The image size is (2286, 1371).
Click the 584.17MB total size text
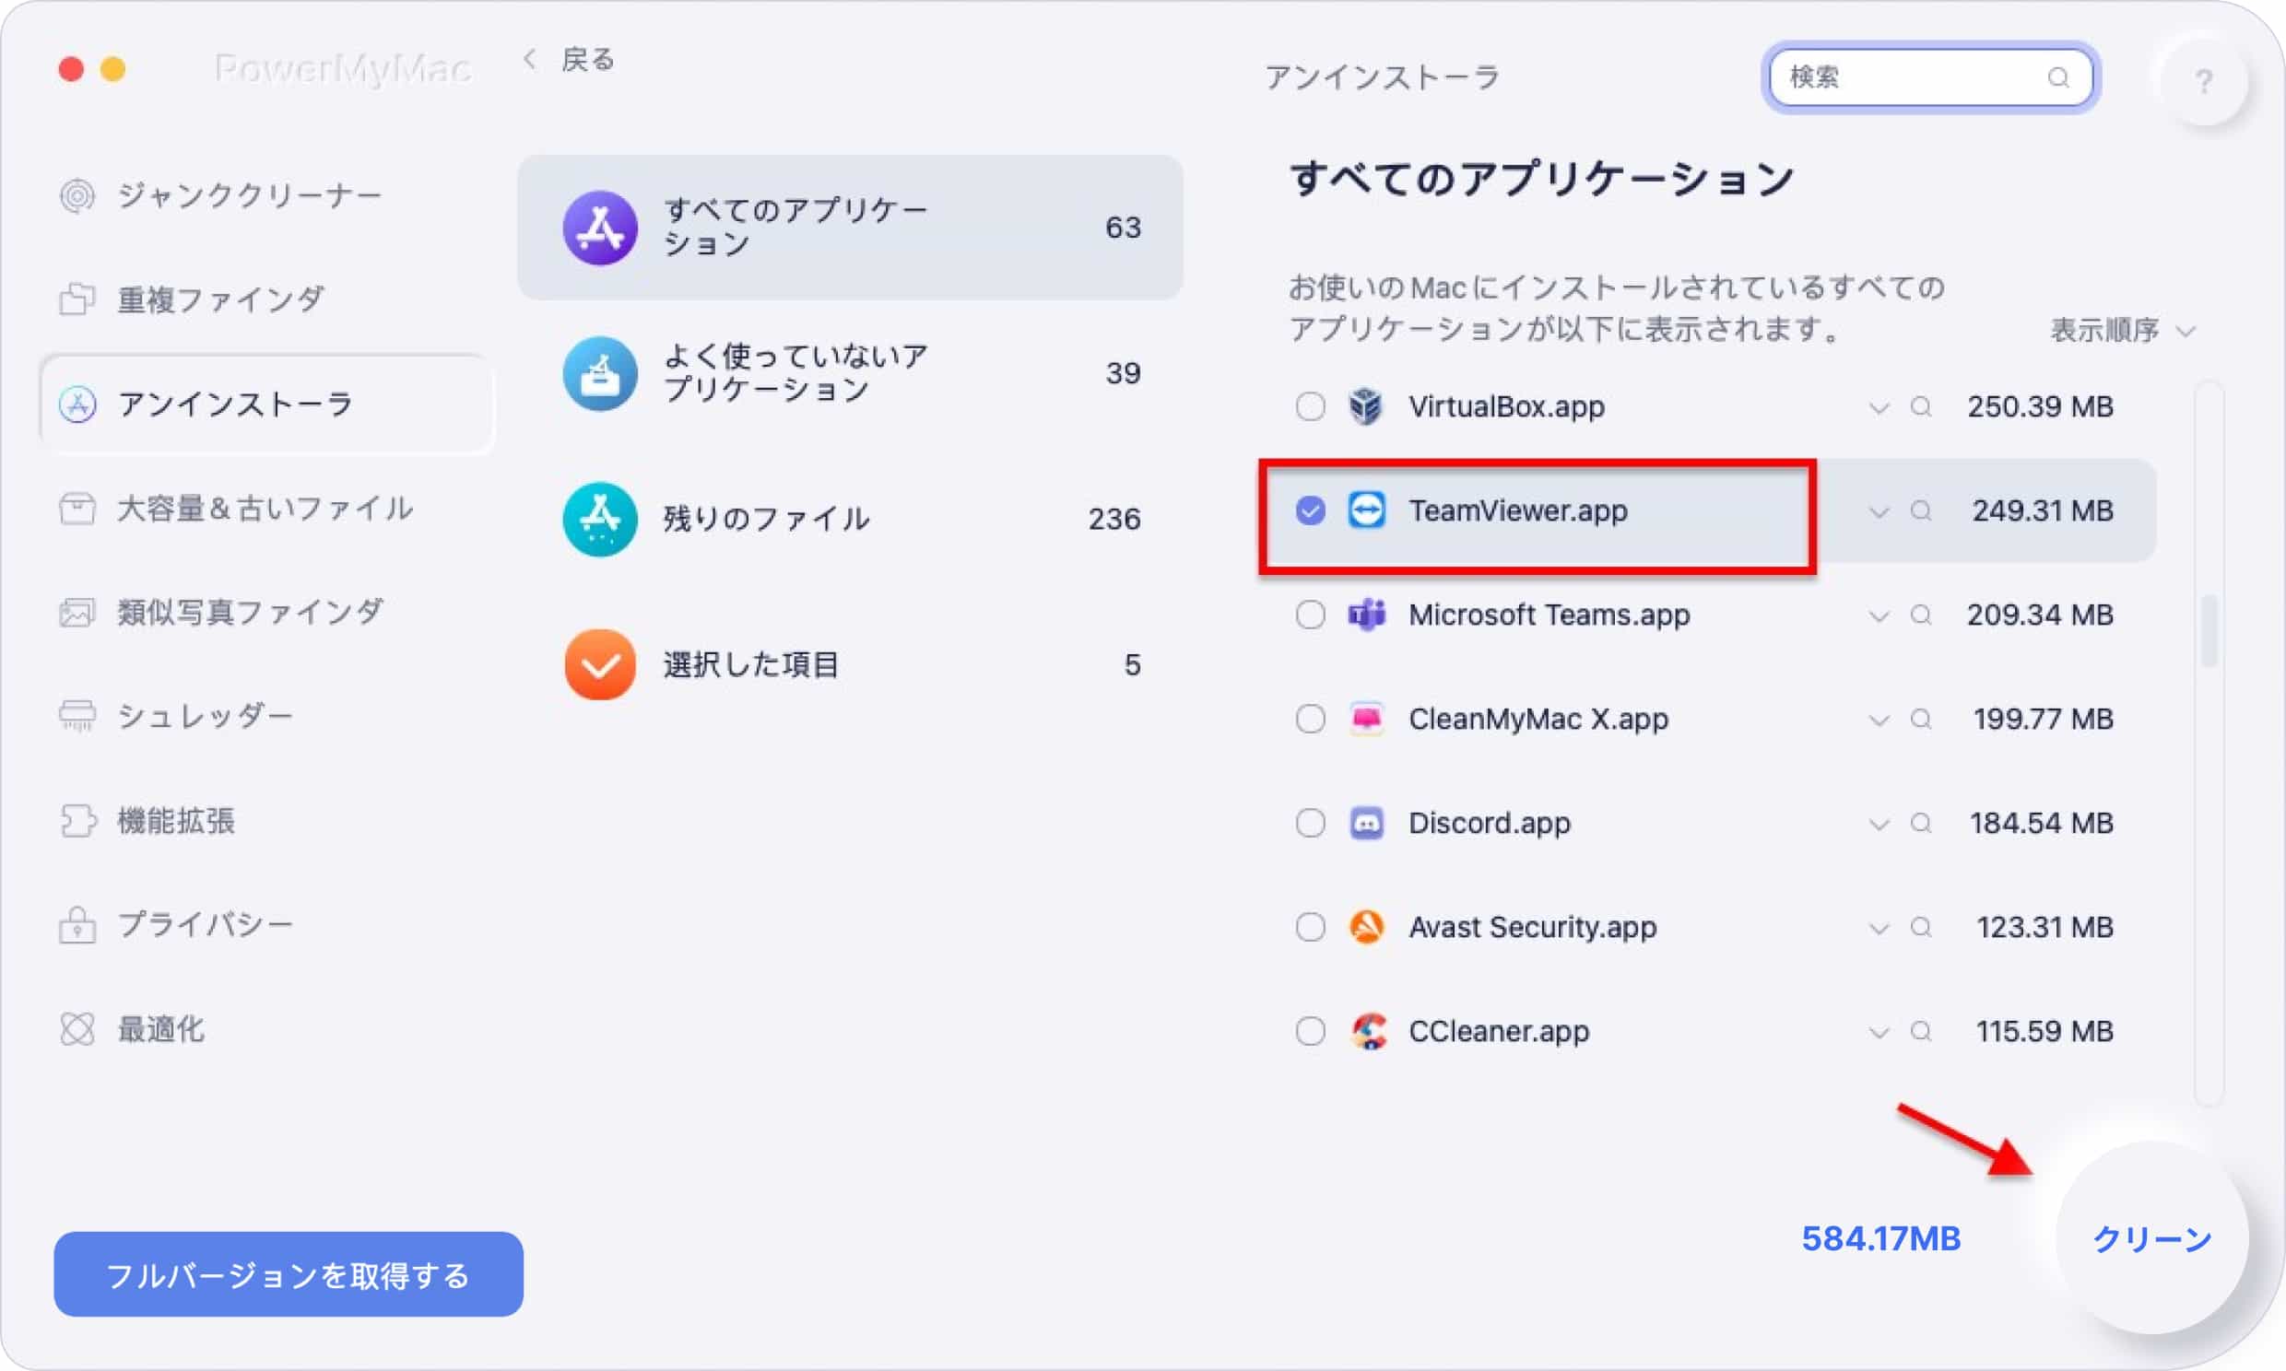(x=1880, y=1238)
